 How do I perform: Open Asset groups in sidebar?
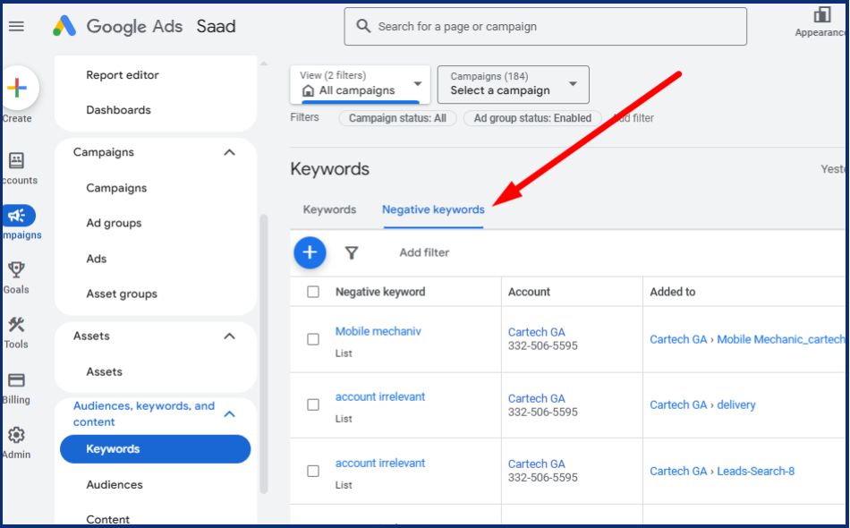click(x=122, y=294)
